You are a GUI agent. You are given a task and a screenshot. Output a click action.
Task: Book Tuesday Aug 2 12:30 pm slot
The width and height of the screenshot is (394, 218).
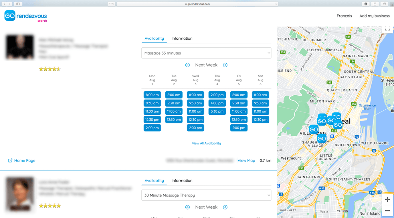tap(174, 120)
